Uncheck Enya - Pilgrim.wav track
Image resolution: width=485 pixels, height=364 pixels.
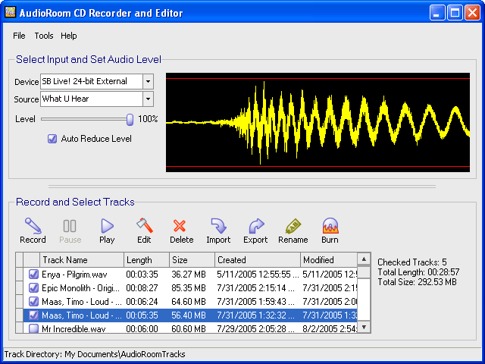(33, 275)
